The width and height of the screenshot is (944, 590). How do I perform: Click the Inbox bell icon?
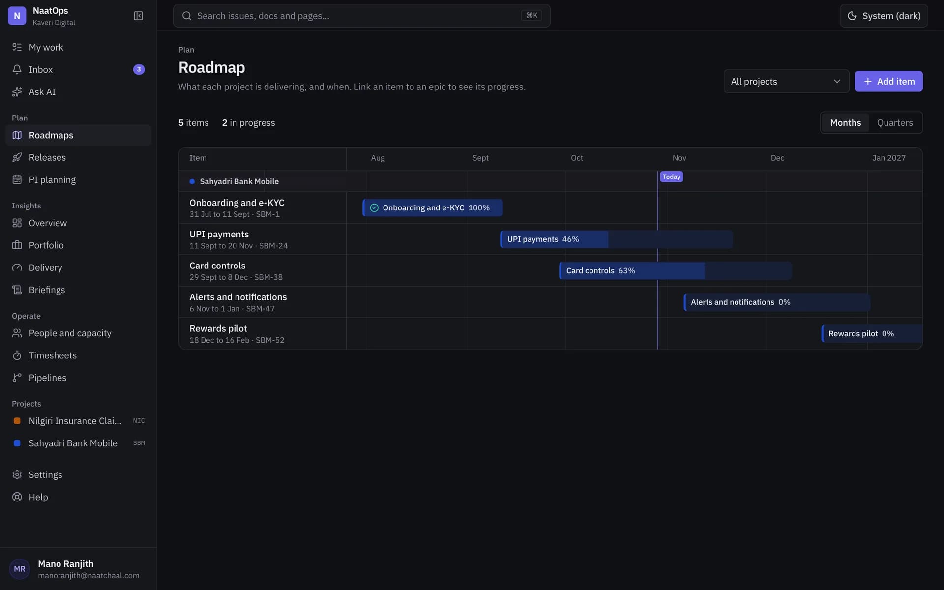coord(17,69)
